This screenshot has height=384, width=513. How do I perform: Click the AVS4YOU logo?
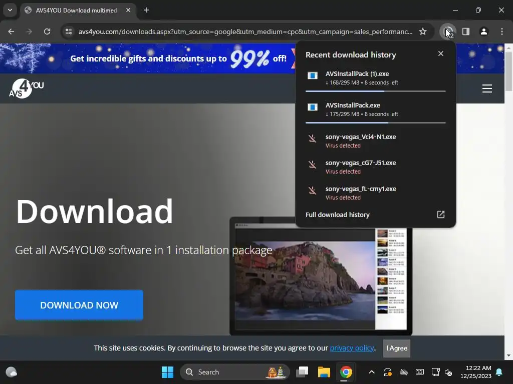26,88
